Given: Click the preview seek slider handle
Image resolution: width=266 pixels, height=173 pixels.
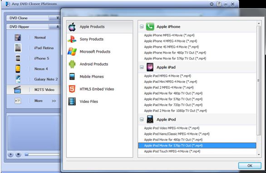Looking at the screenshot, I should [x=27, y=154].
